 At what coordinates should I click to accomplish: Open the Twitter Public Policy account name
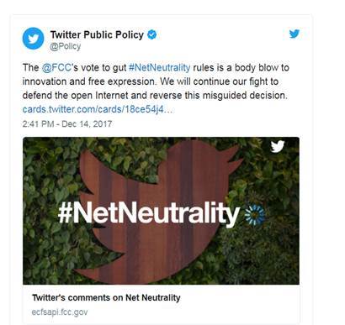(x=97, y=34)
